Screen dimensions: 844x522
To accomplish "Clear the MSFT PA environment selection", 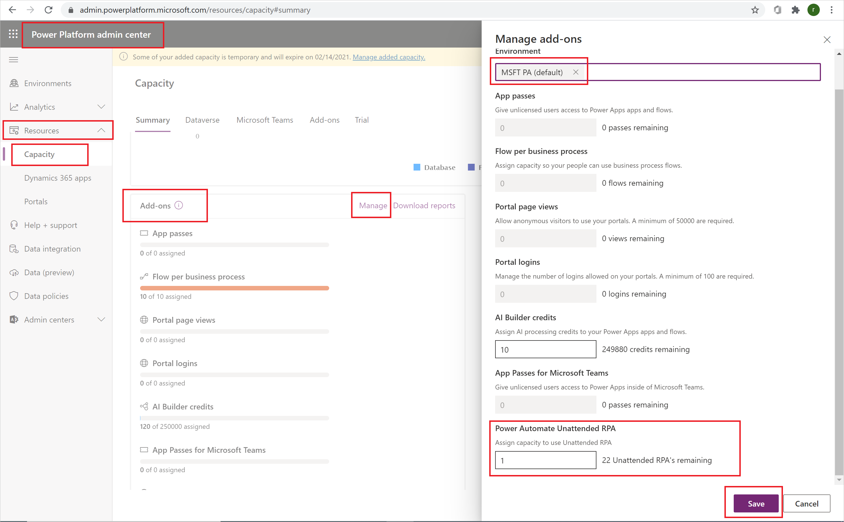I will pyautogui.click(x=575, y=72).
